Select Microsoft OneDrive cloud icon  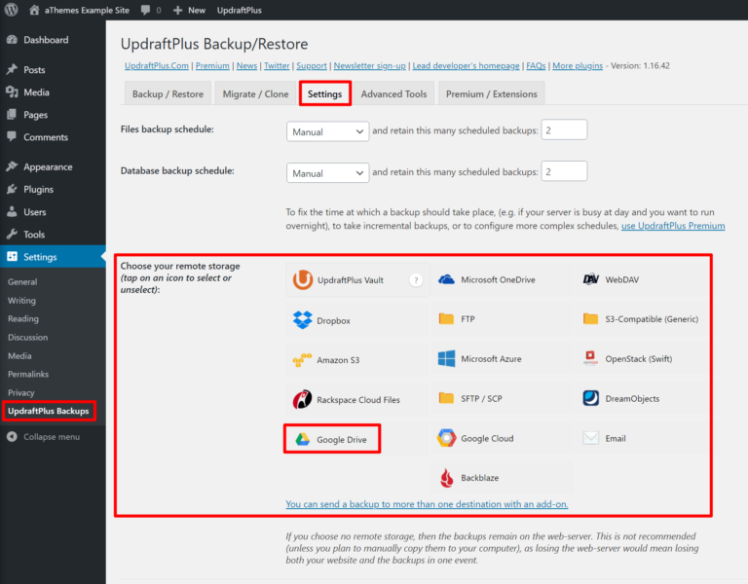click(446, 279)
